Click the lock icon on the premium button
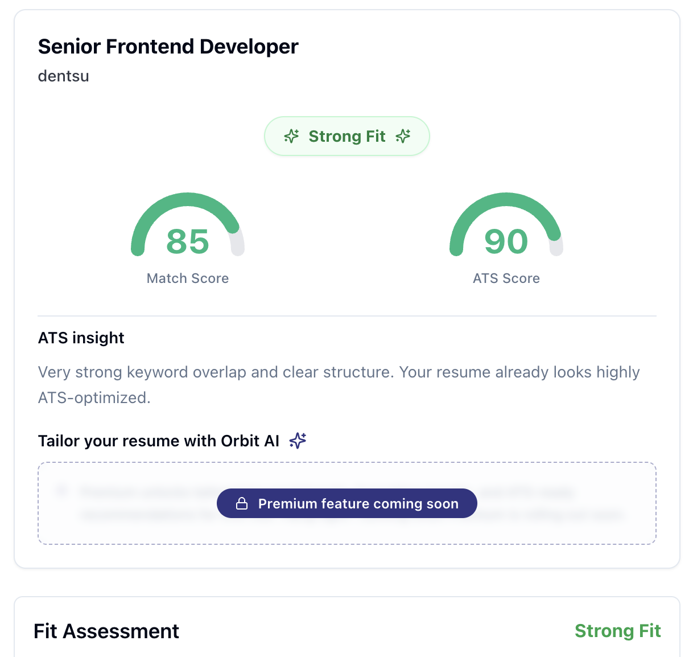693x657 pixels. [x=242, y=504]
